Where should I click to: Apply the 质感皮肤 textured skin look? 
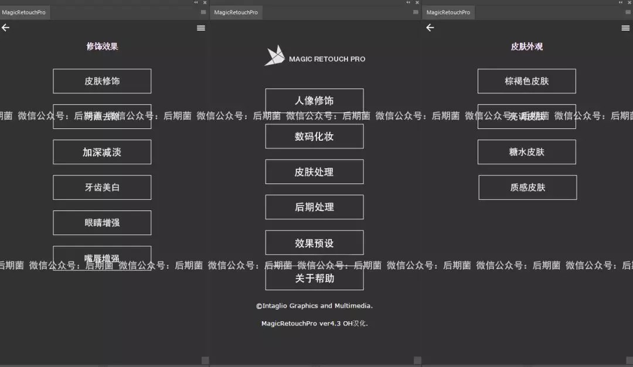coord(527,188)
